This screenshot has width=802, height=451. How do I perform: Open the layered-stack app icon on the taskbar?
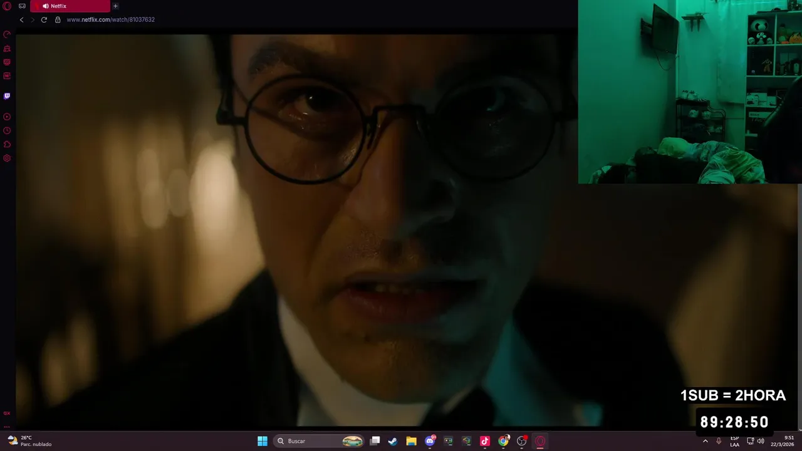point(466,441)
